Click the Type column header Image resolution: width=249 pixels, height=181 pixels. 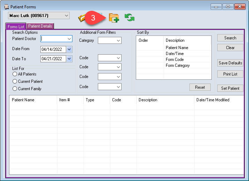tap(97, 100)
